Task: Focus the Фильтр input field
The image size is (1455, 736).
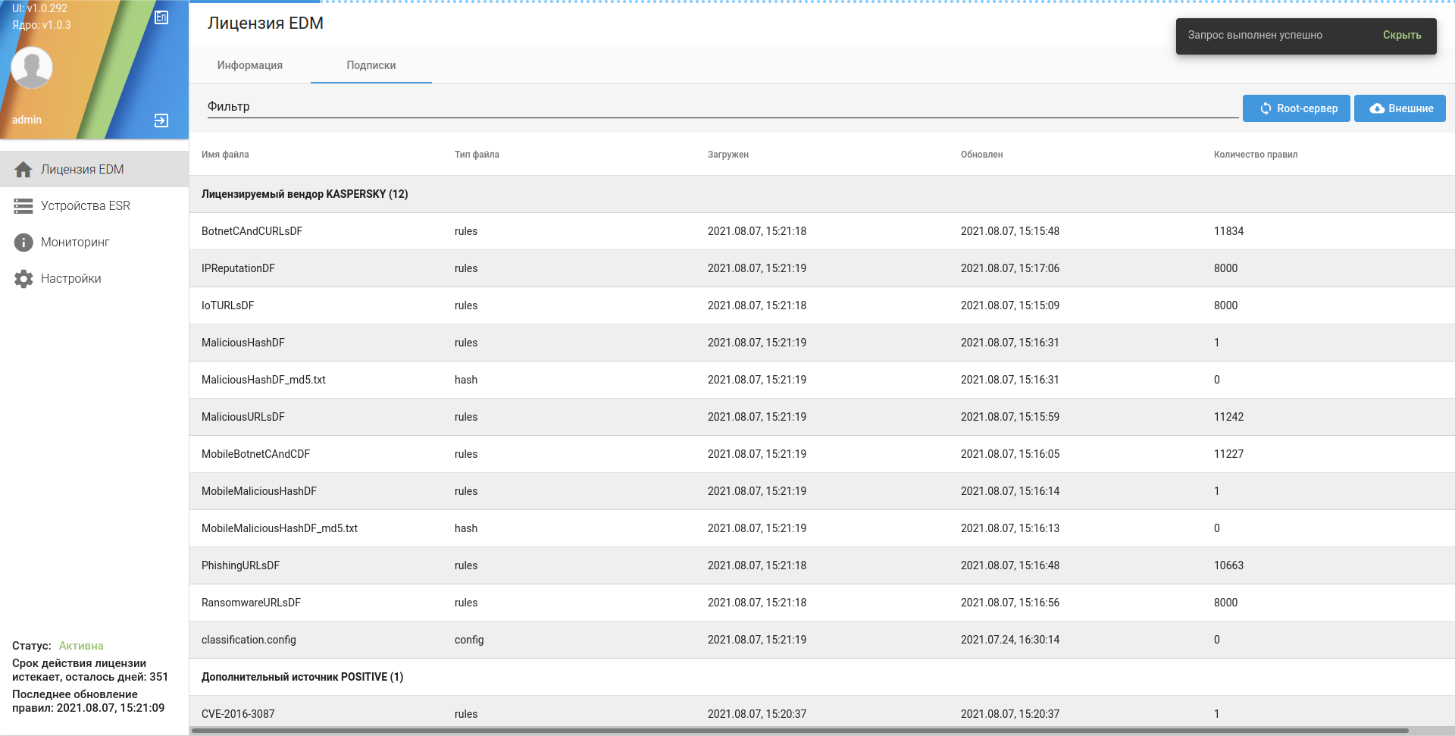Action: coord(720,107)
